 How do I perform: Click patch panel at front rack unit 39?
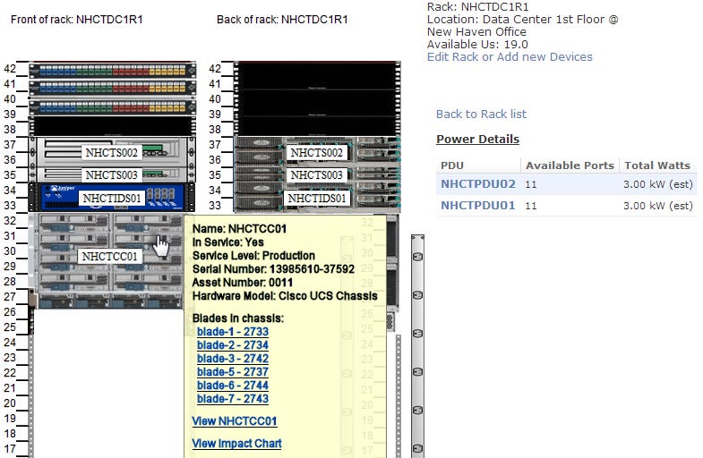(112, 107)
